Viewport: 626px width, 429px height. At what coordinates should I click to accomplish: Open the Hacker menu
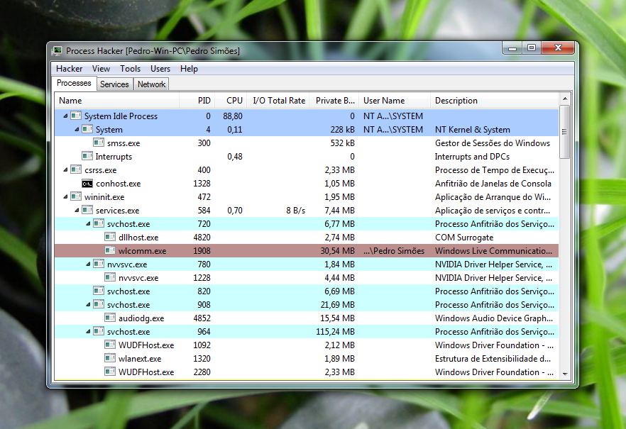tap(69, 69)
